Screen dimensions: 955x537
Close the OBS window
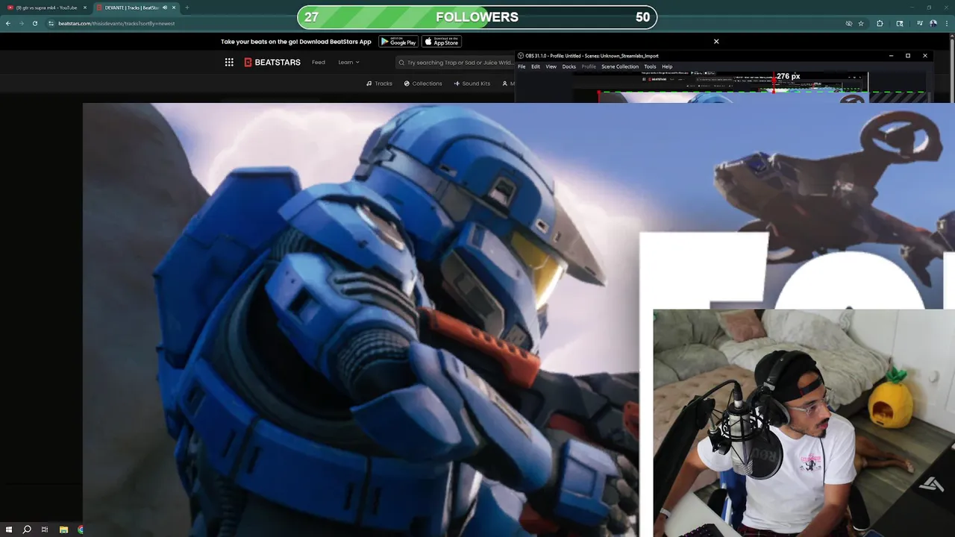coord(925,55)
